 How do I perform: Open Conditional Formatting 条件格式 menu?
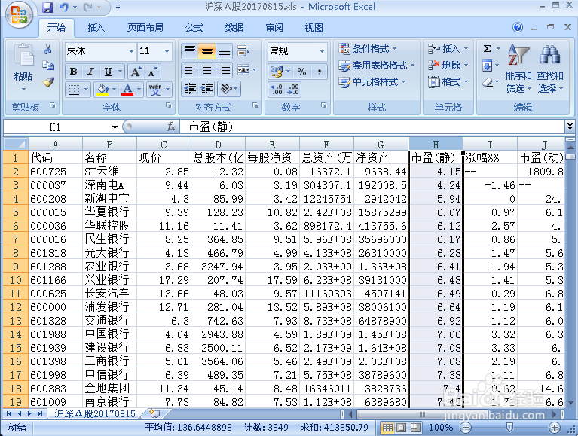pos(368,49)
